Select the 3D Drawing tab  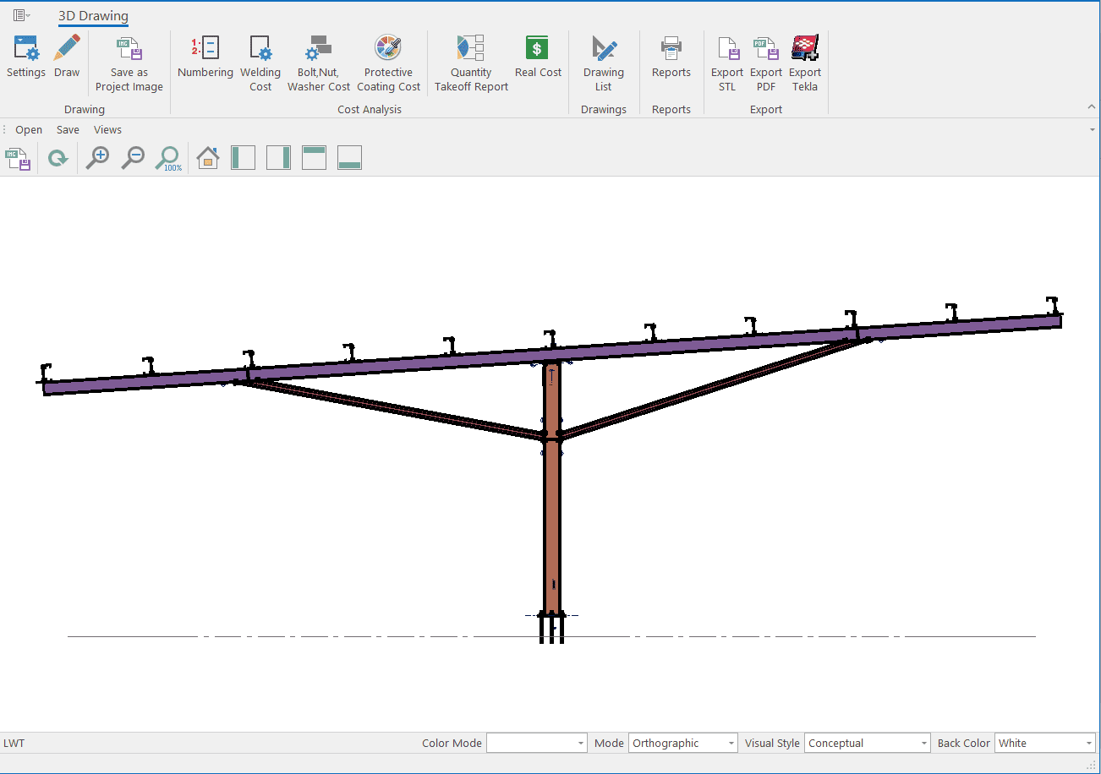tap(93, 16)
